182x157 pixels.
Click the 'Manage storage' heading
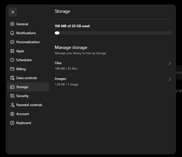[x=71, y=48]
